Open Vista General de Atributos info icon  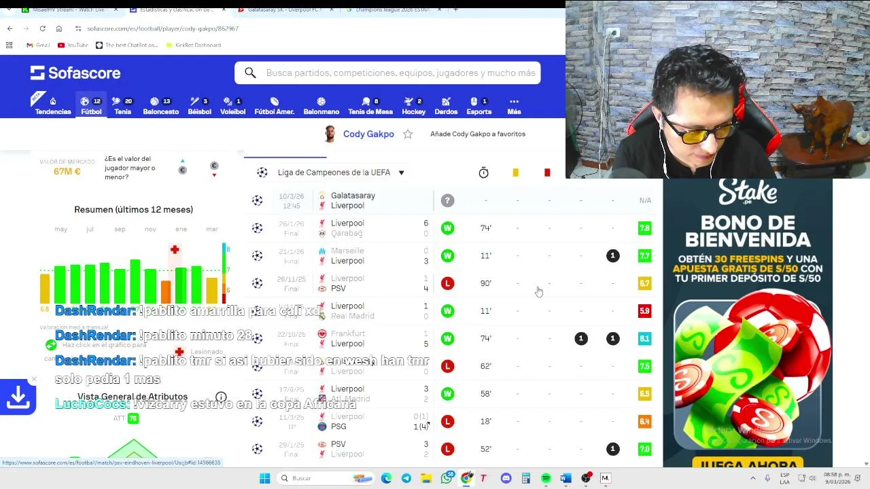pyautogui.click(x=221, y=397)
